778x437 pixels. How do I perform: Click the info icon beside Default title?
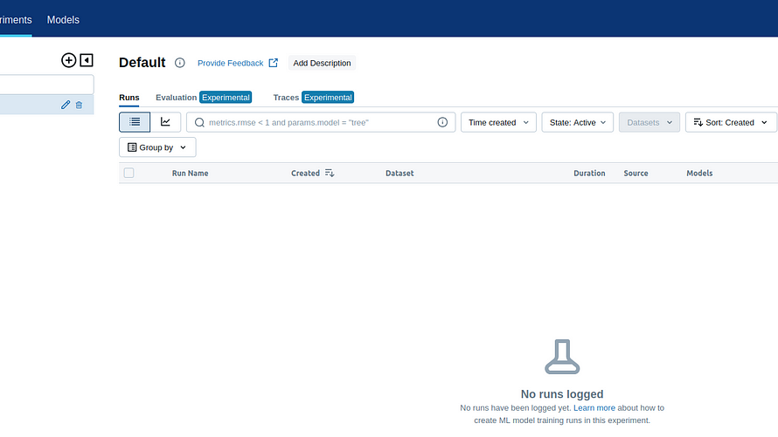(180, 63)
